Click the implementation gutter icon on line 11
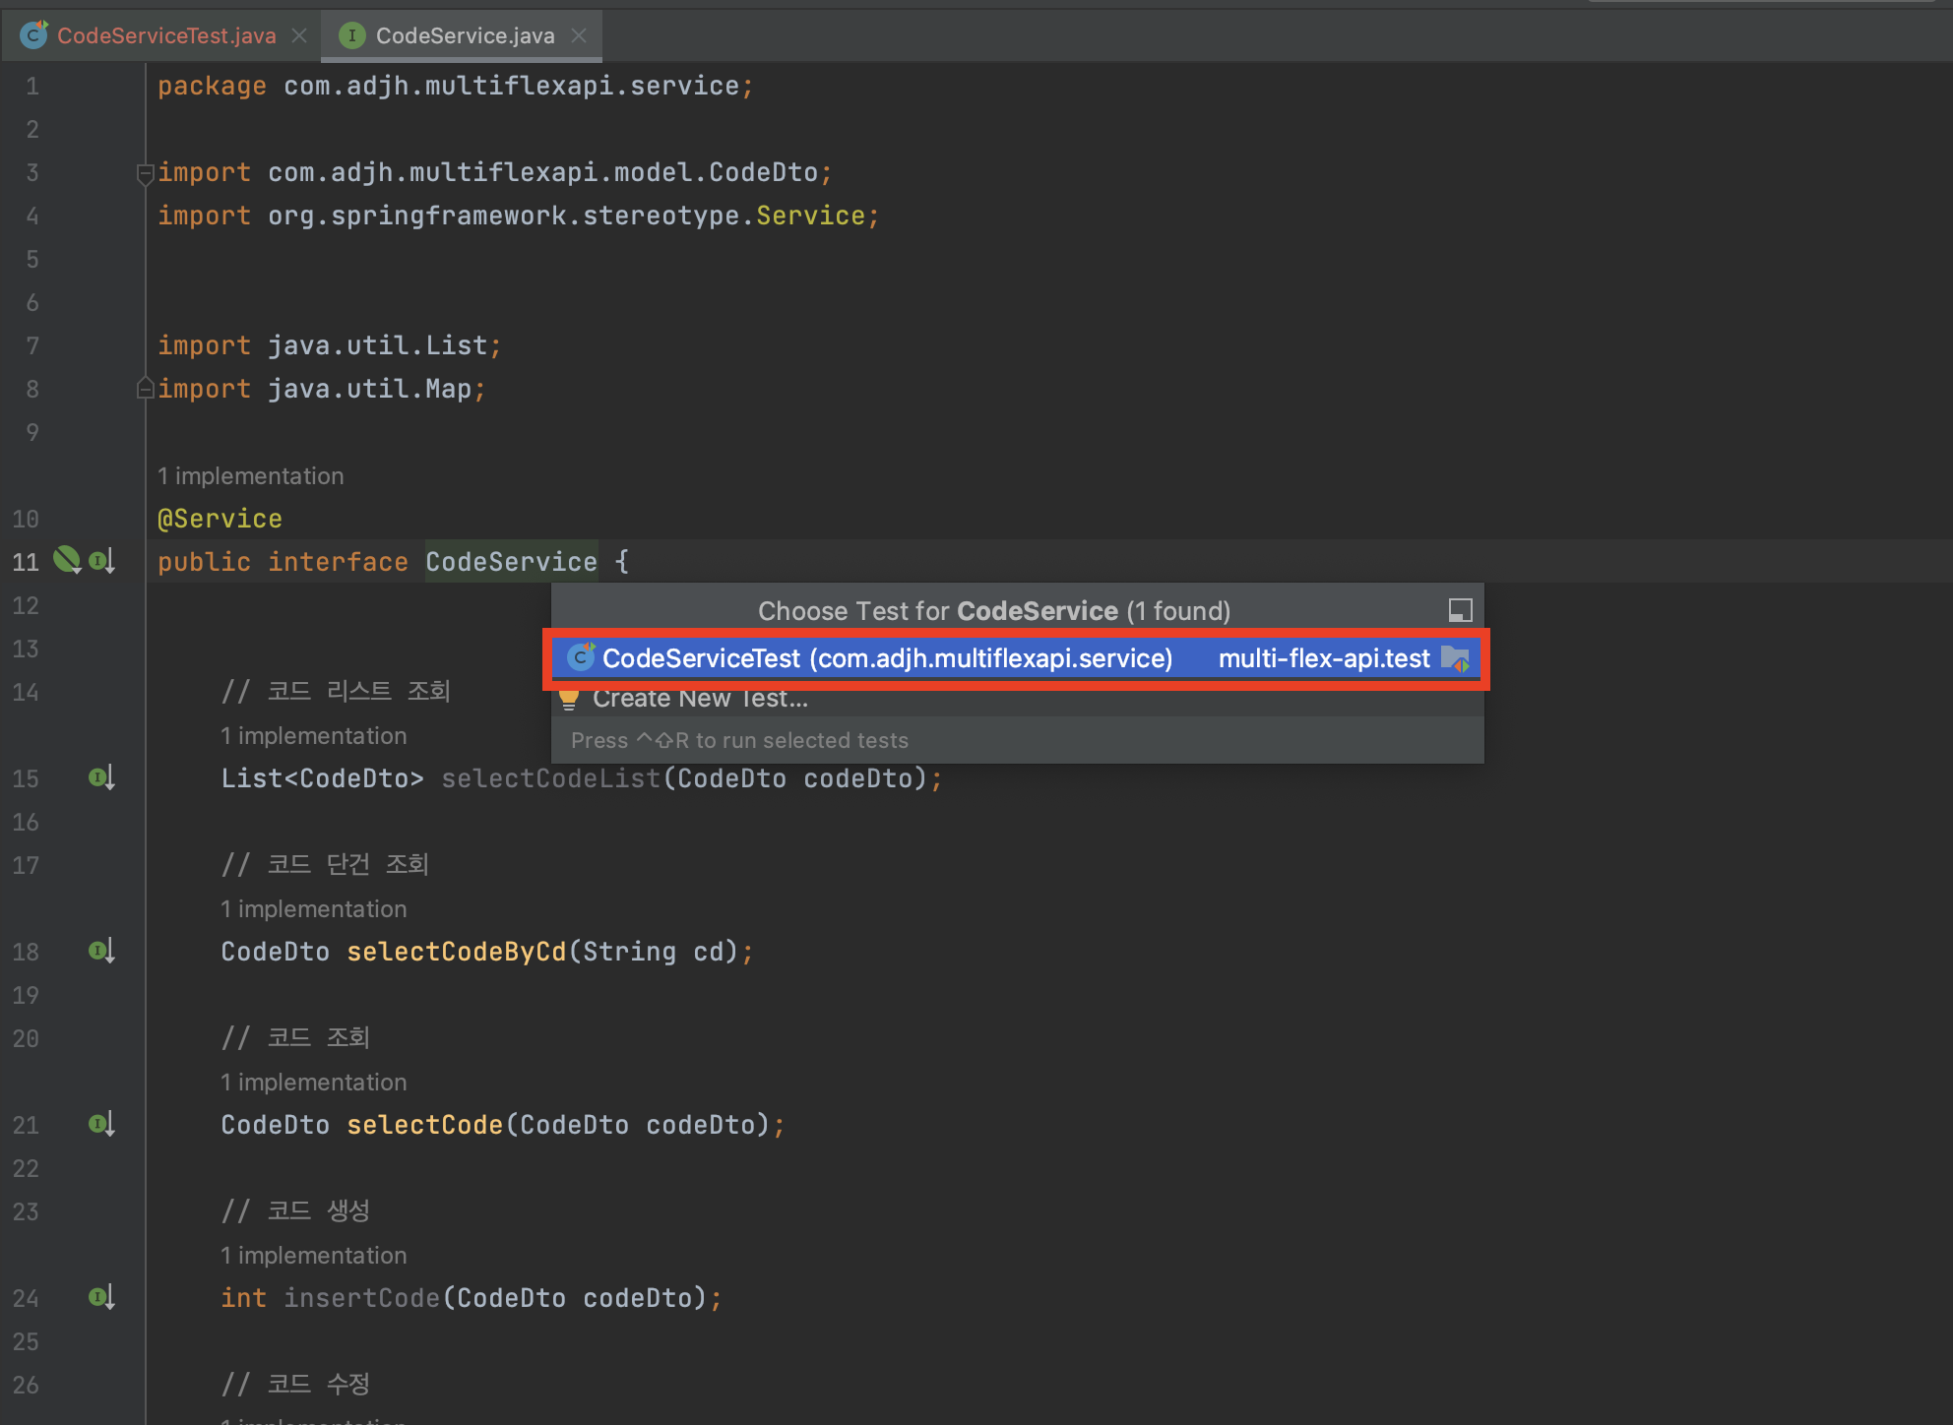The image size is (1953, 1425). (x=101, y=561)
